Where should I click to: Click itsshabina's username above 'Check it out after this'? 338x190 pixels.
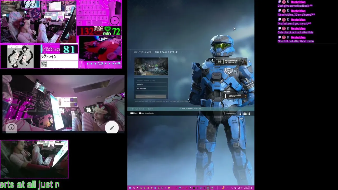[298, 37]
